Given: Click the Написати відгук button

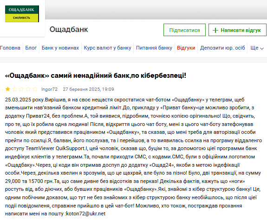Looking at the screenshot, I should tap(237, 30).
